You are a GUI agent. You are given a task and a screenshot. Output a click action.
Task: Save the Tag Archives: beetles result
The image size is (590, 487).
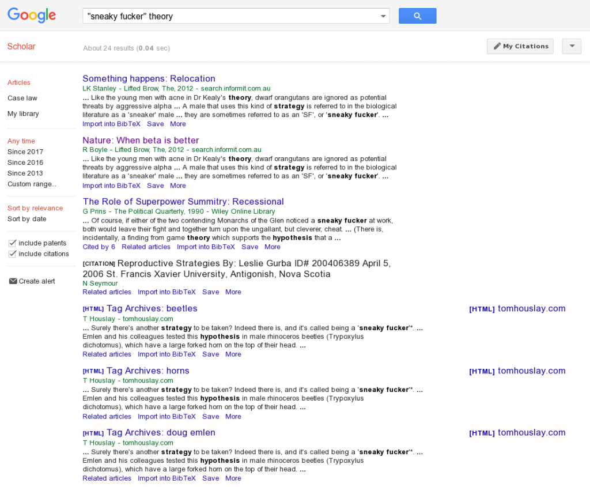point(211,354)
